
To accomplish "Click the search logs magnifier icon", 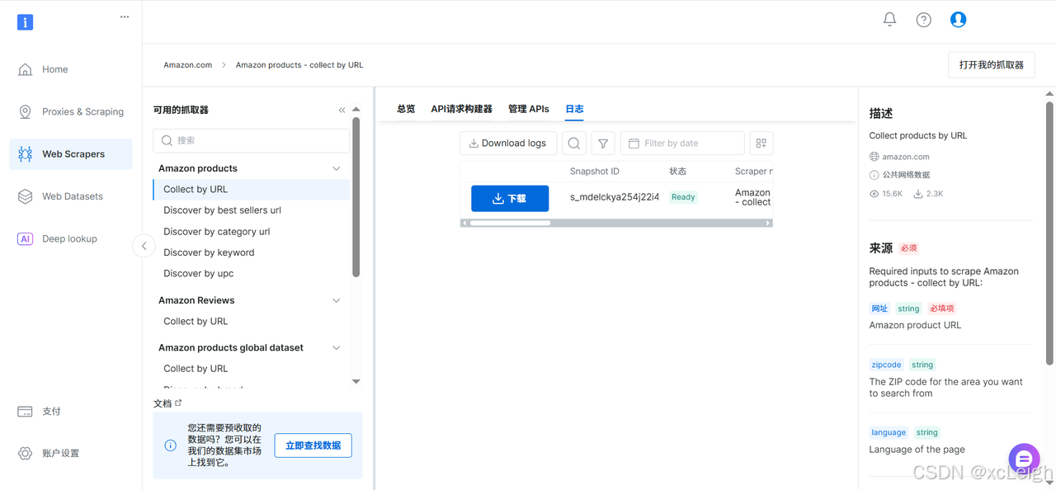I will 574,144.
